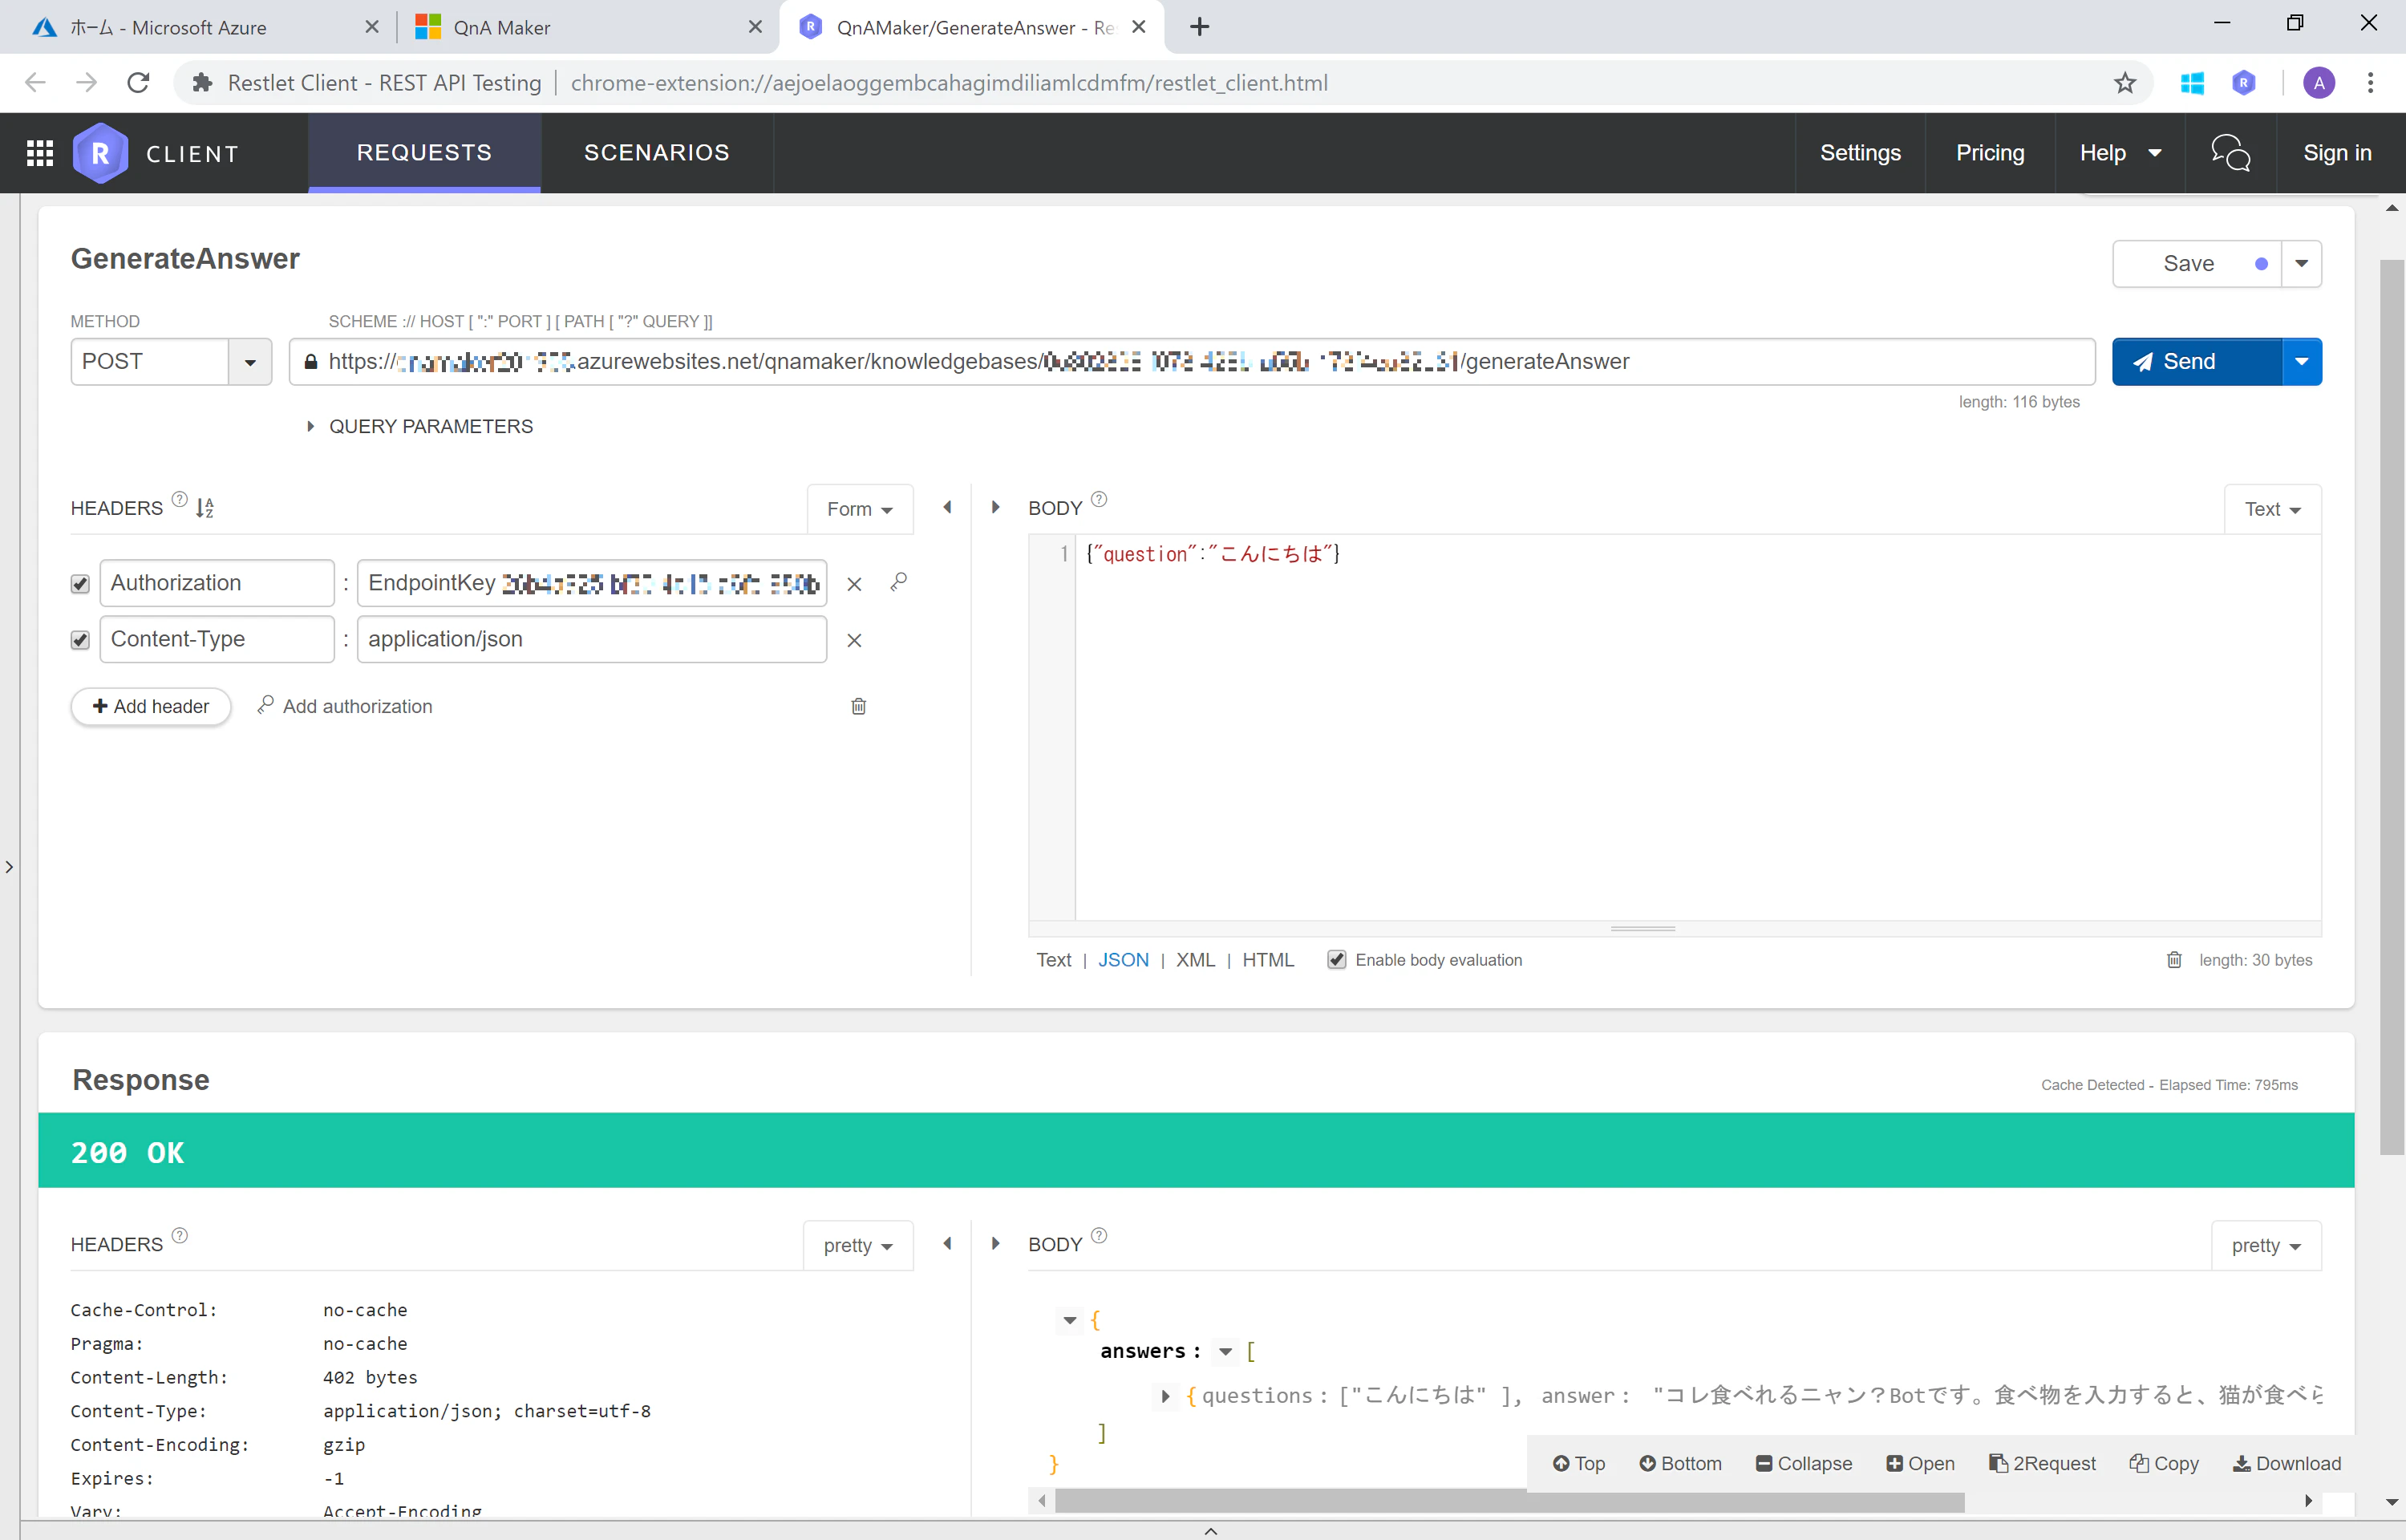Click the Restlet Client logo

point(100,153)
